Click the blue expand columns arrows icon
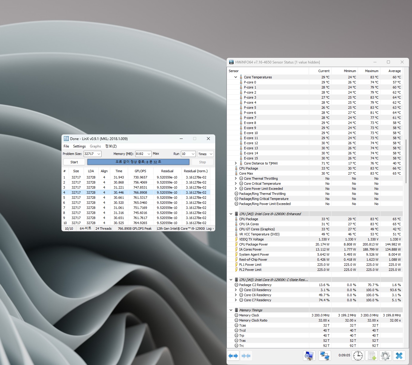This screenshot has height=365, width=412. click(x=233, y=356)
